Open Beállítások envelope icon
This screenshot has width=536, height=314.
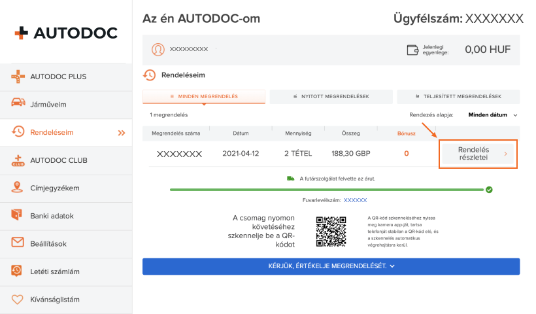point(18,242)
